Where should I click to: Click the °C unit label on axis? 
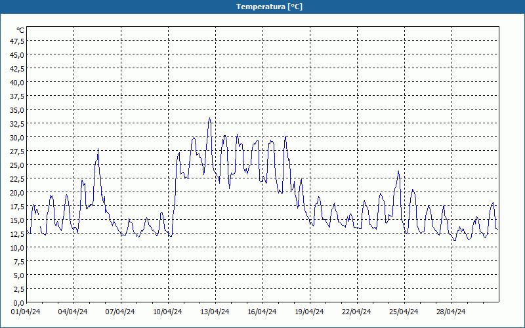click(x=20, y=30)
